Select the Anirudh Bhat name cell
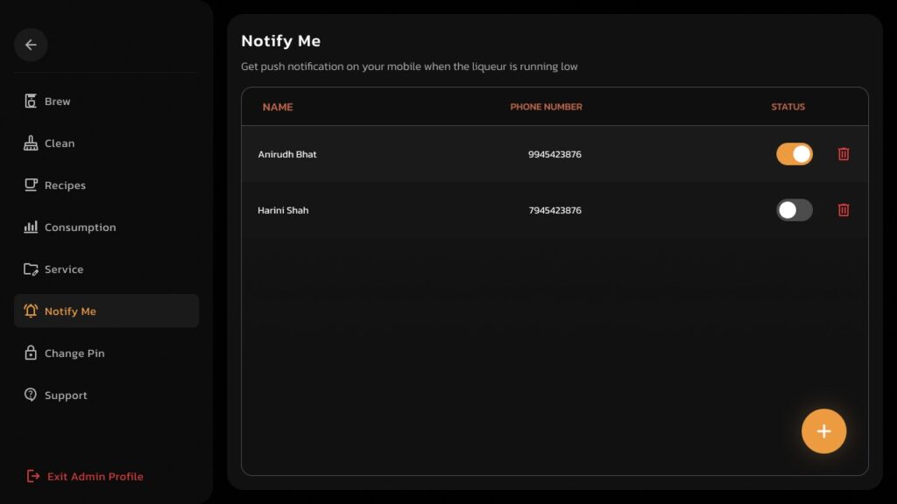 point(287,155)
